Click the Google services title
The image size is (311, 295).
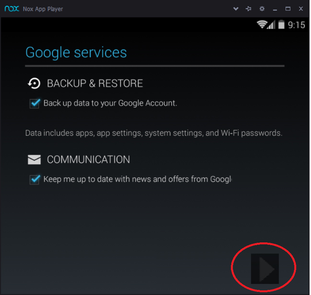click(76, 53)
